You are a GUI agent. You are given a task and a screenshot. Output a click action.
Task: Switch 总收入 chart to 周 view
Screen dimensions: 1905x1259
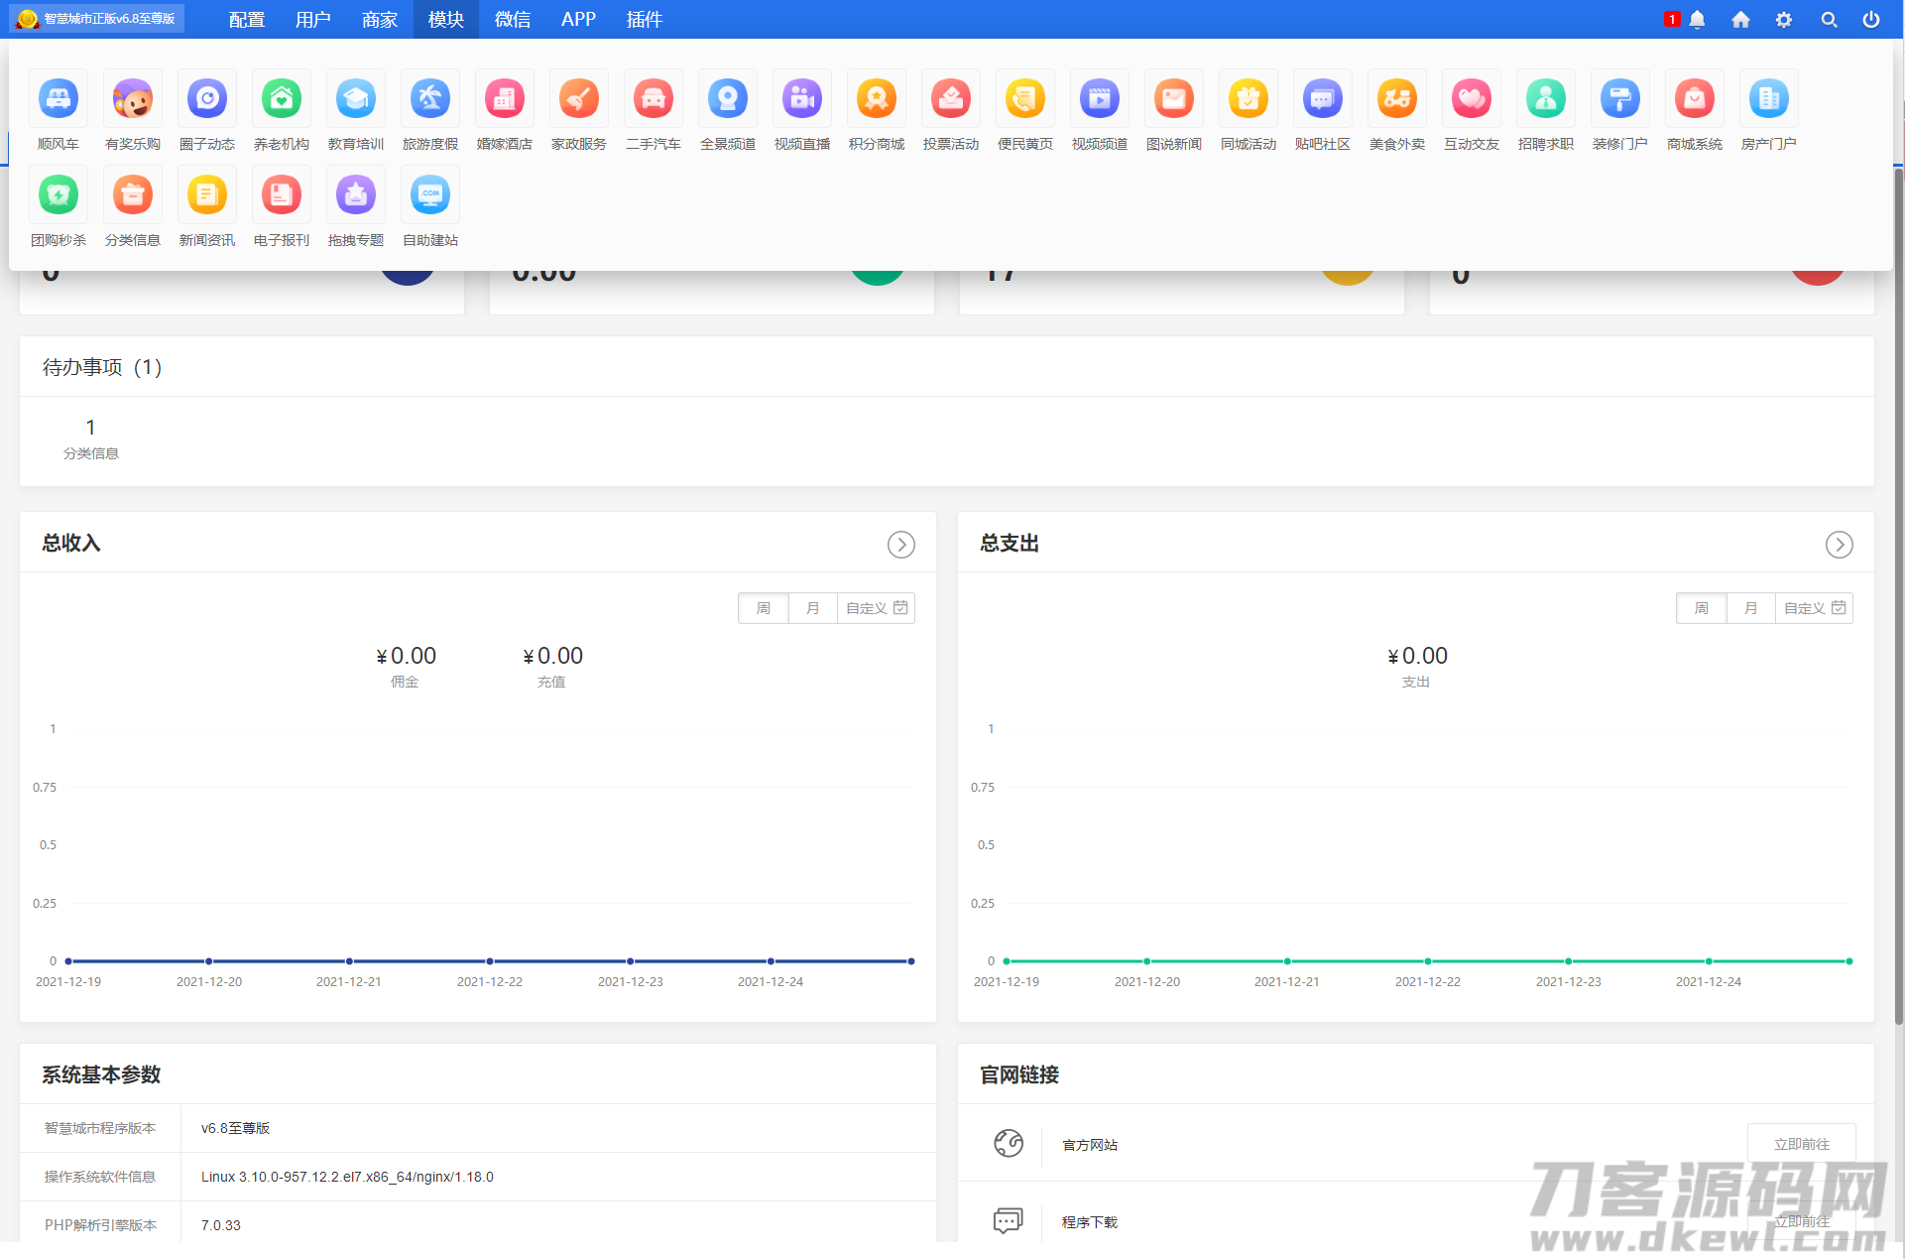click(764, 608)
